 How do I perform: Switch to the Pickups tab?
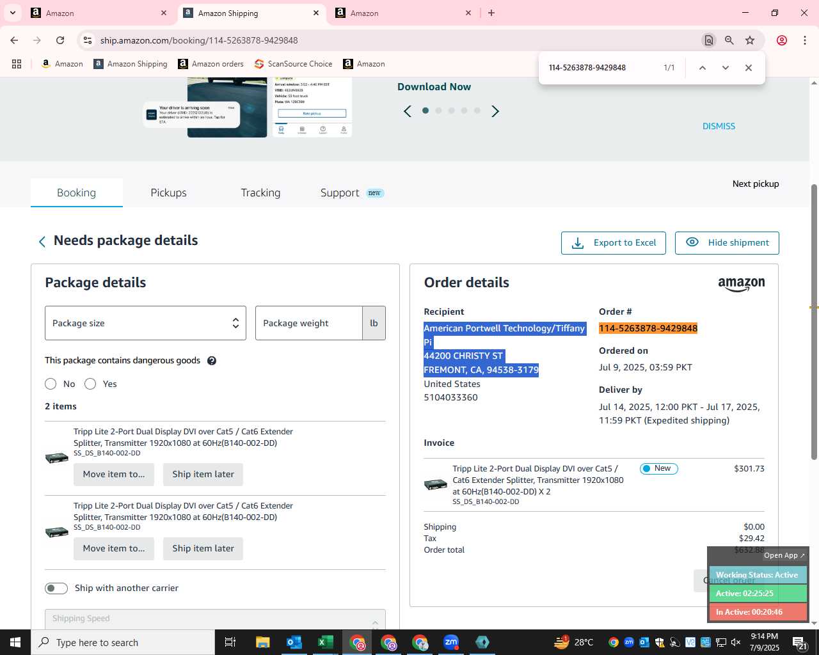(x=168, y=193)
